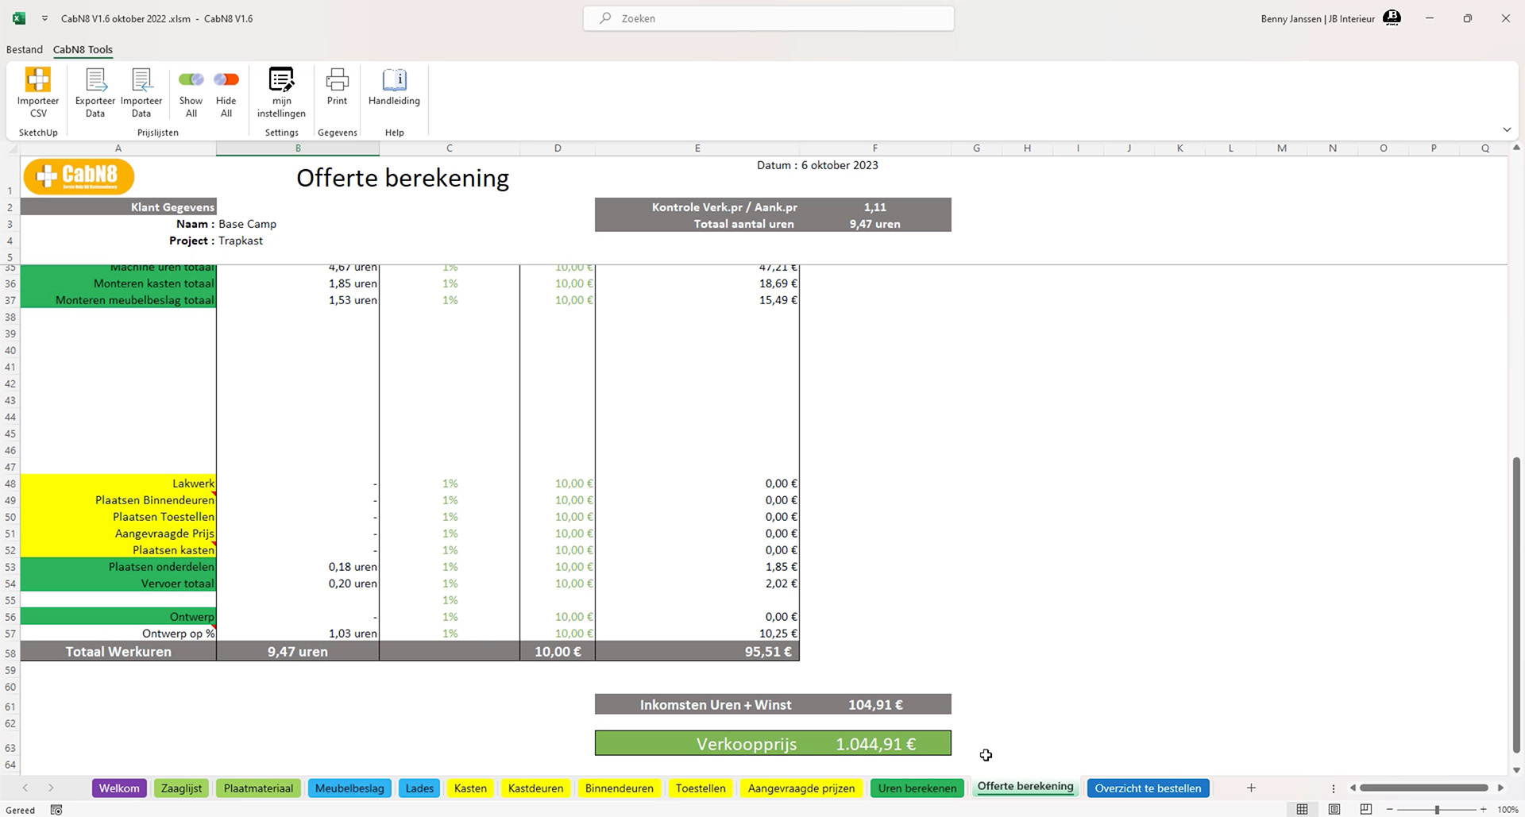
Task: Add a new worksheet with the plus button
Action: tap(1249, 788)
